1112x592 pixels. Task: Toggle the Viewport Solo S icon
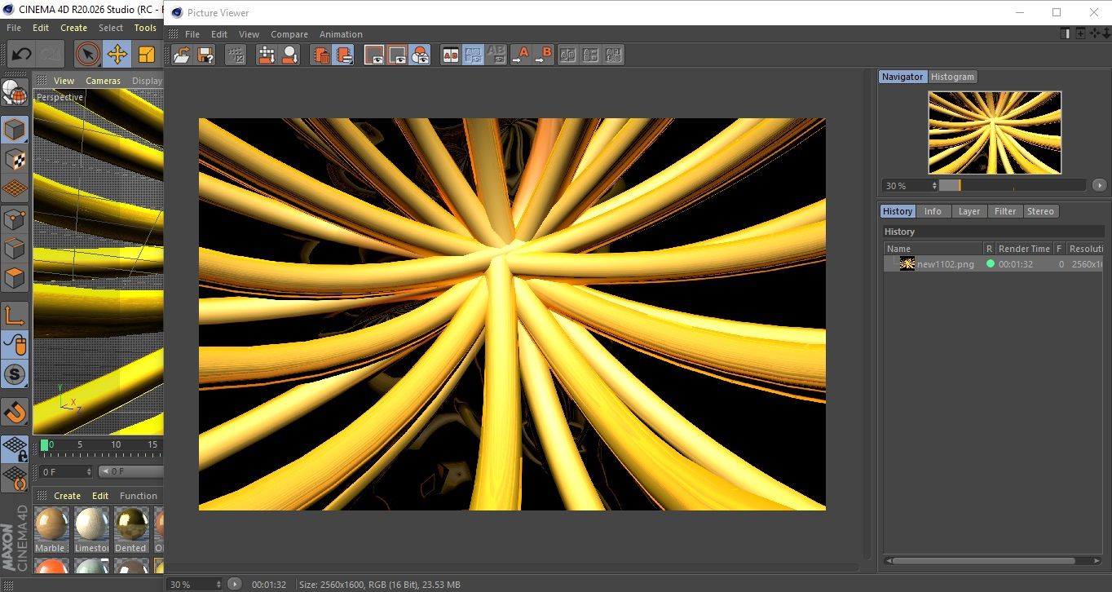tap(15, 375)
